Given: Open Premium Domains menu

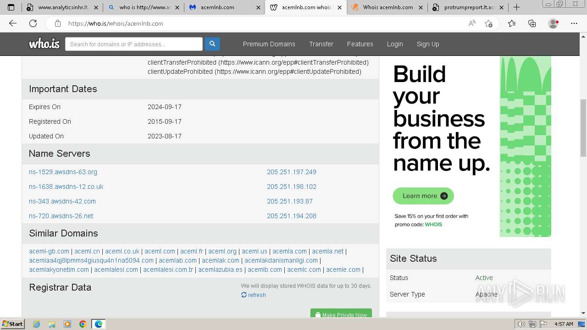Looking at the screenshot, I should point(269,44).
